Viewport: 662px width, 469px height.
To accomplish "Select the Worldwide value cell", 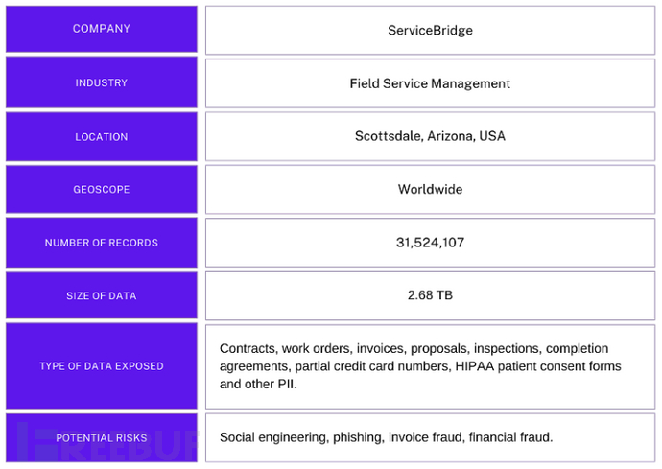I will click(x=430, y=189).
